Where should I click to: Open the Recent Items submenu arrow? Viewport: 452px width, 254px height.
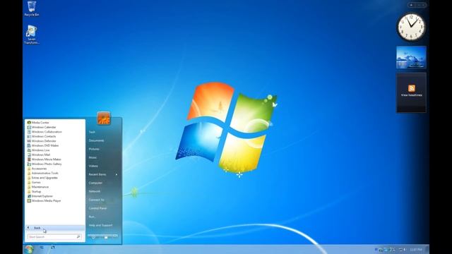click(117, 174)
